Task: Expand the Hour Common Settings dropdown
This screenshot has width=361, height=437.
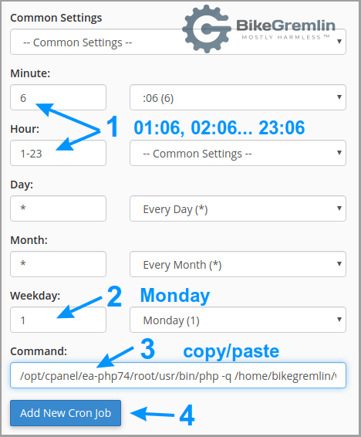Action: [x=238, y=153]
